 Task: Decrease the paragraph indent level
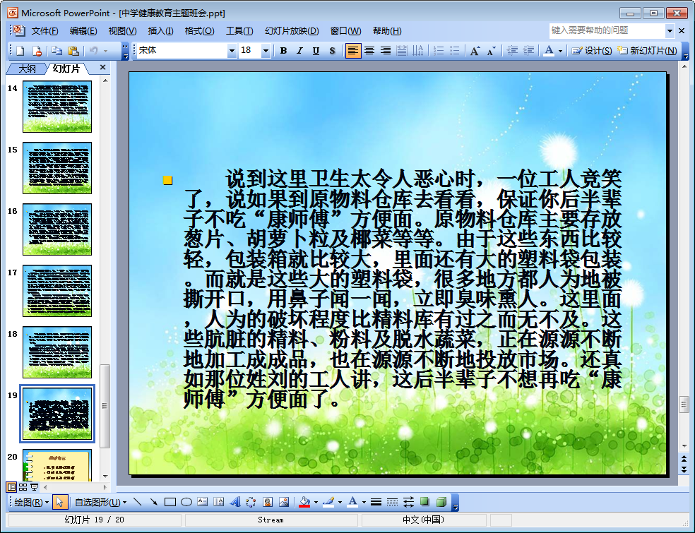click(x=512, y=51)
